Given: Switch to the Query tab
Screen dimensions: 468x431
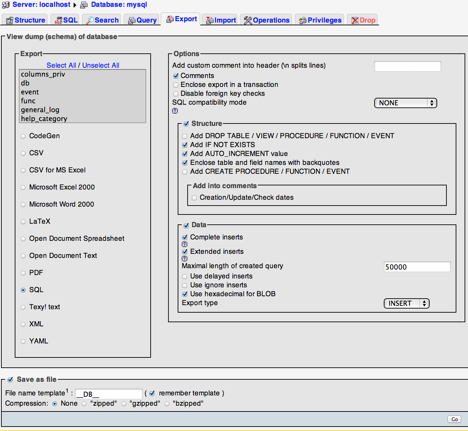Looking at the screenshot, I should click(142, 20).
